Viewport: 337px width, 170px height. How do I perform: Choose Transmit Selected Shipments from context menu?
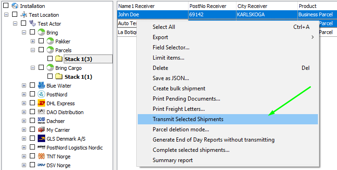click(228, 119)
